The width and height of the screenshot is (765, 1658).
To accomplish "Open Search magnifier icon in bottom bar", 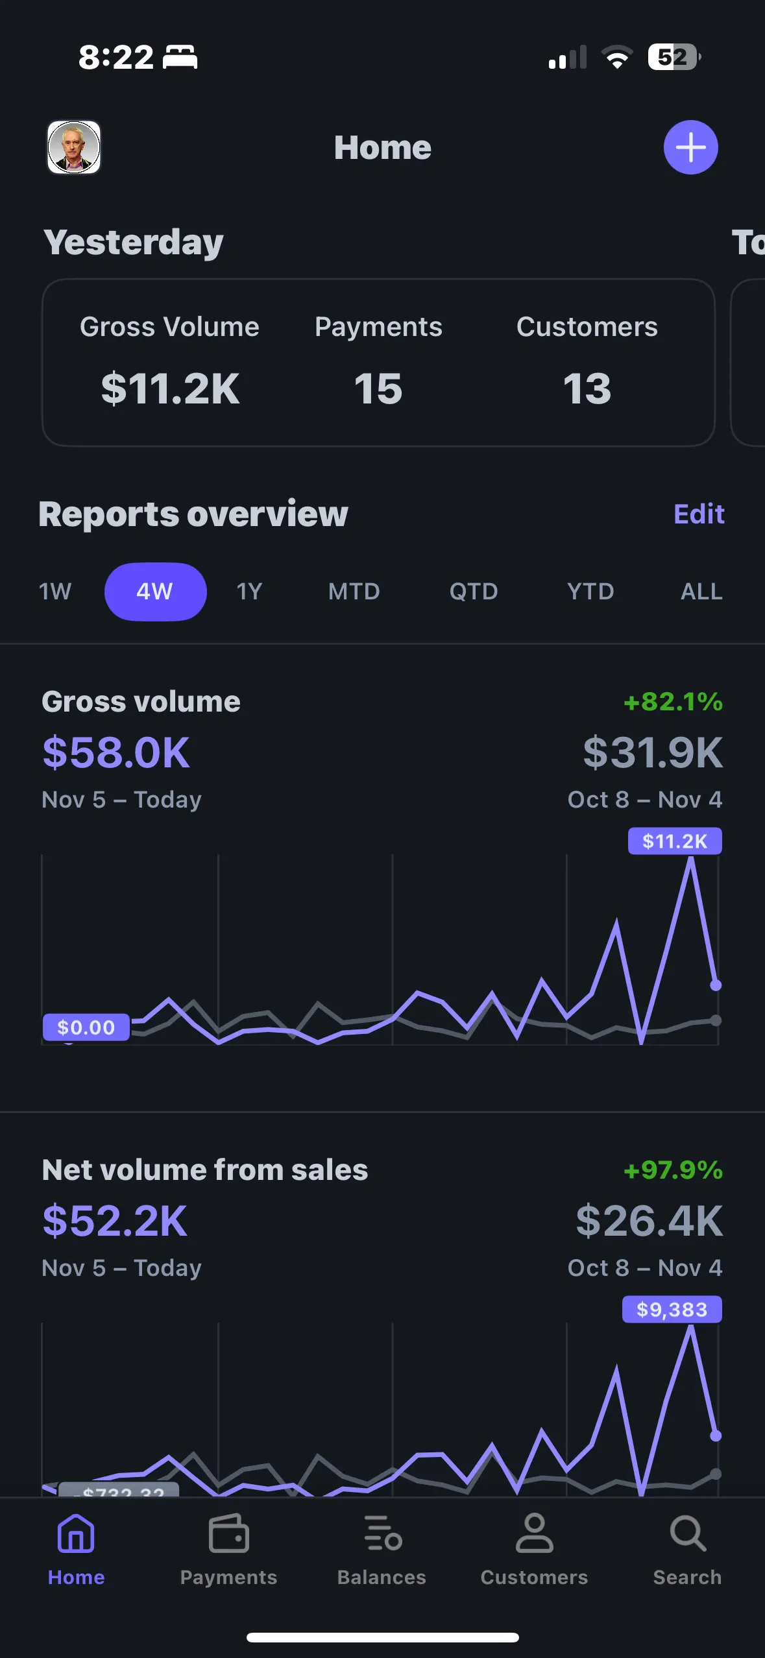I will tap(687, 1533).
